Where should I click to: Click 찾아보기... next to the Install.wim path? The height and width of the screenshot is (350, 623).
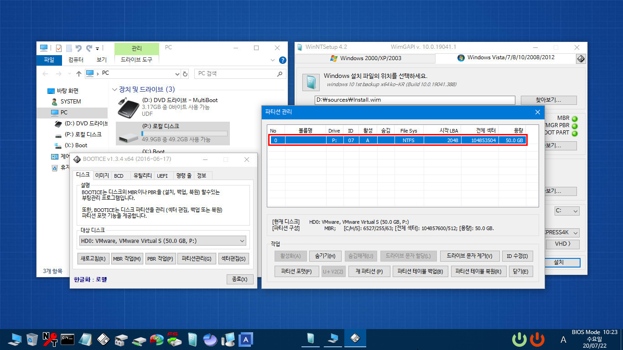[549, 100]
